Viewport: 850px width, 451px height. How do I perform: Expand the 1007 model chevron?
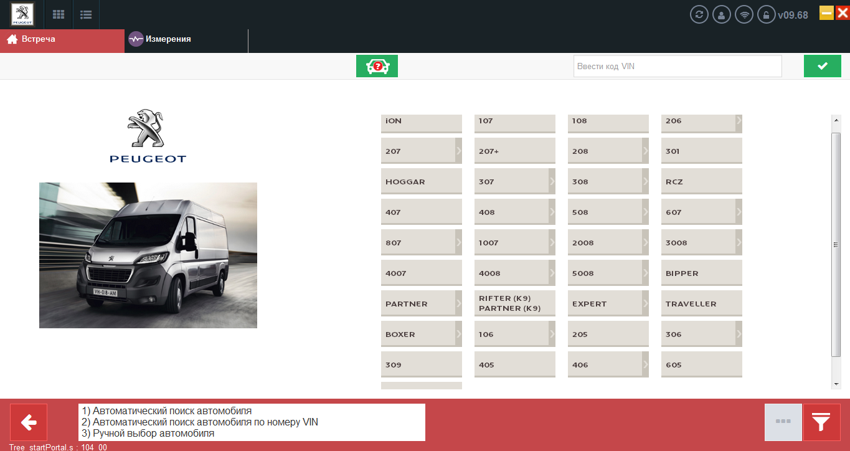[552, 242]
